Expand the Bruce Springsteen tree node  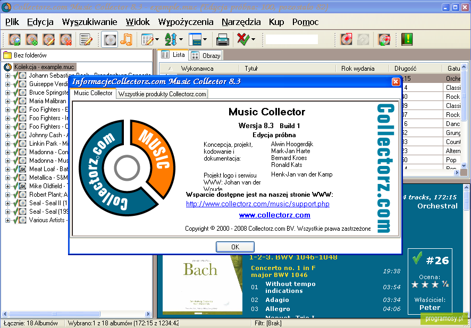[7, 92]
